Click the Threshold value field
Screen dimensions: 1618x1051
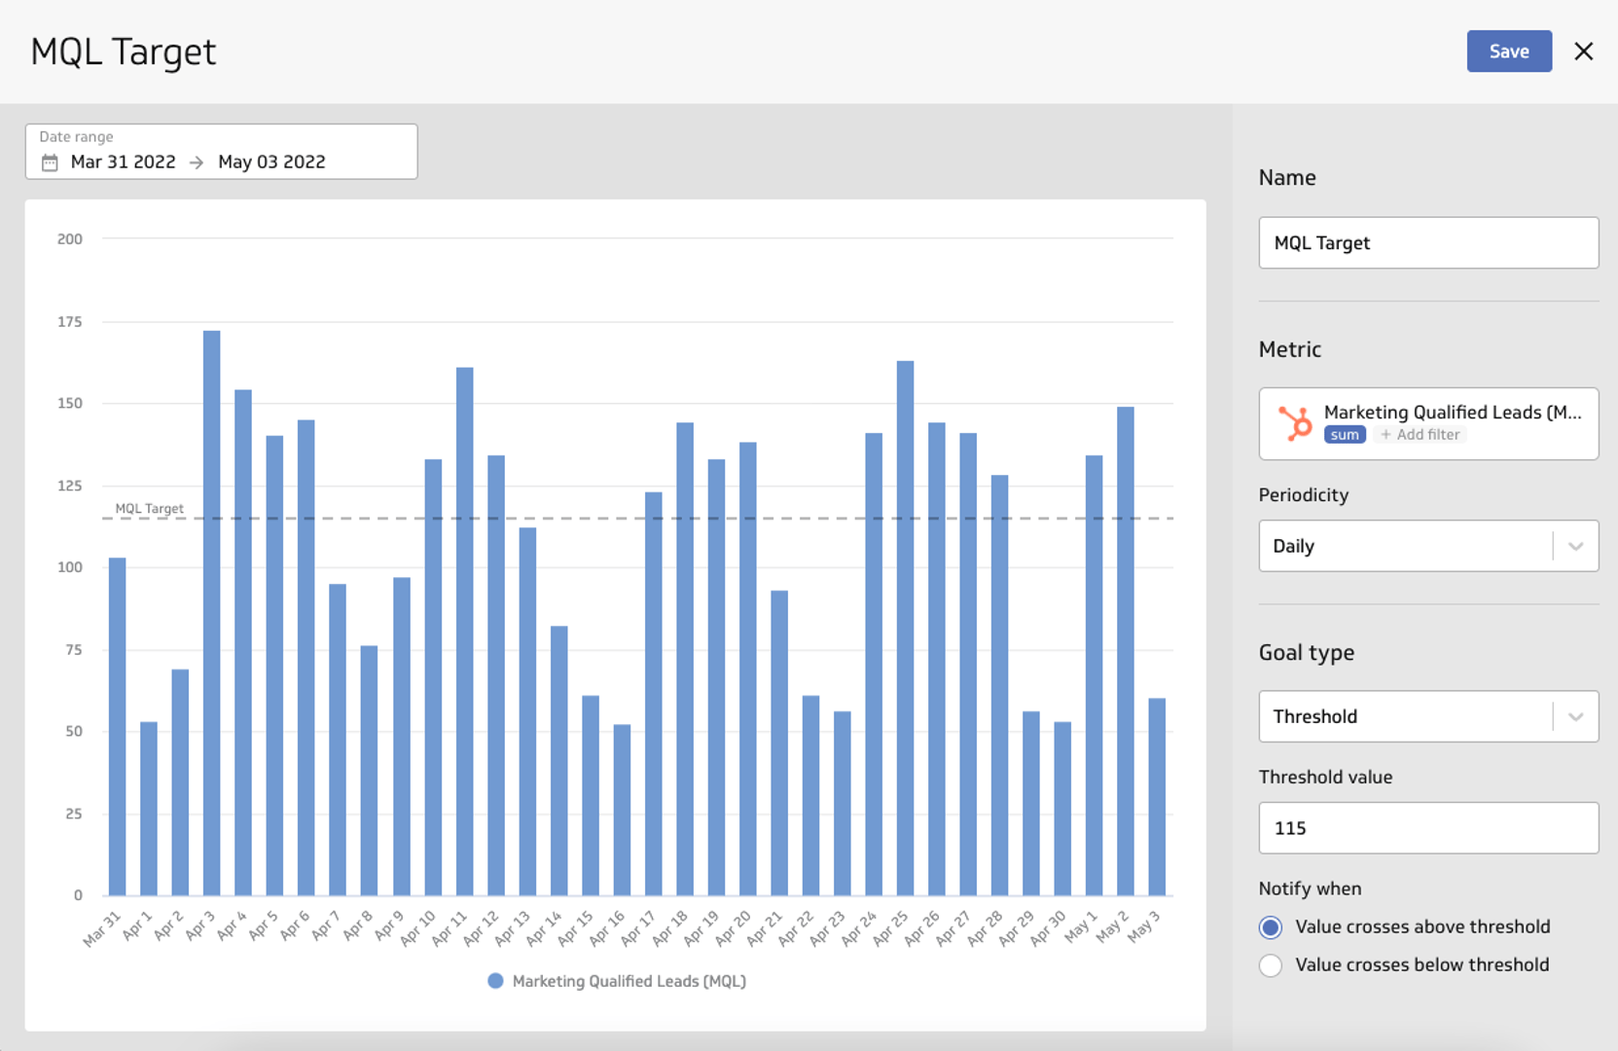click(1427, 828)
